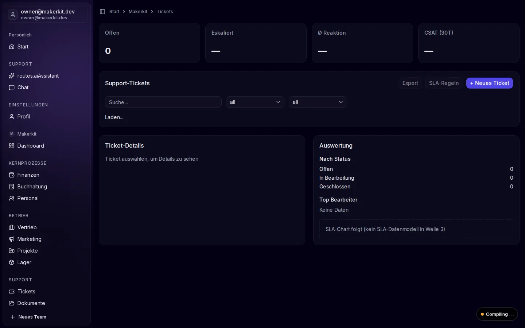The width and height of the screenshot is (525, 328).
Task: Select Tickets in the sidebar
Action: coord(47,292)
